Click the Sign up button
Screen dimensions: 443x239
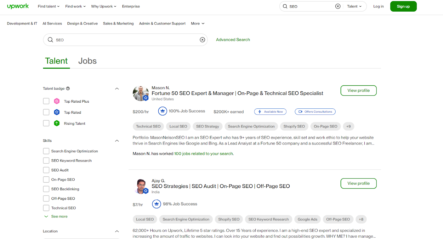click(x=403, y=6)
